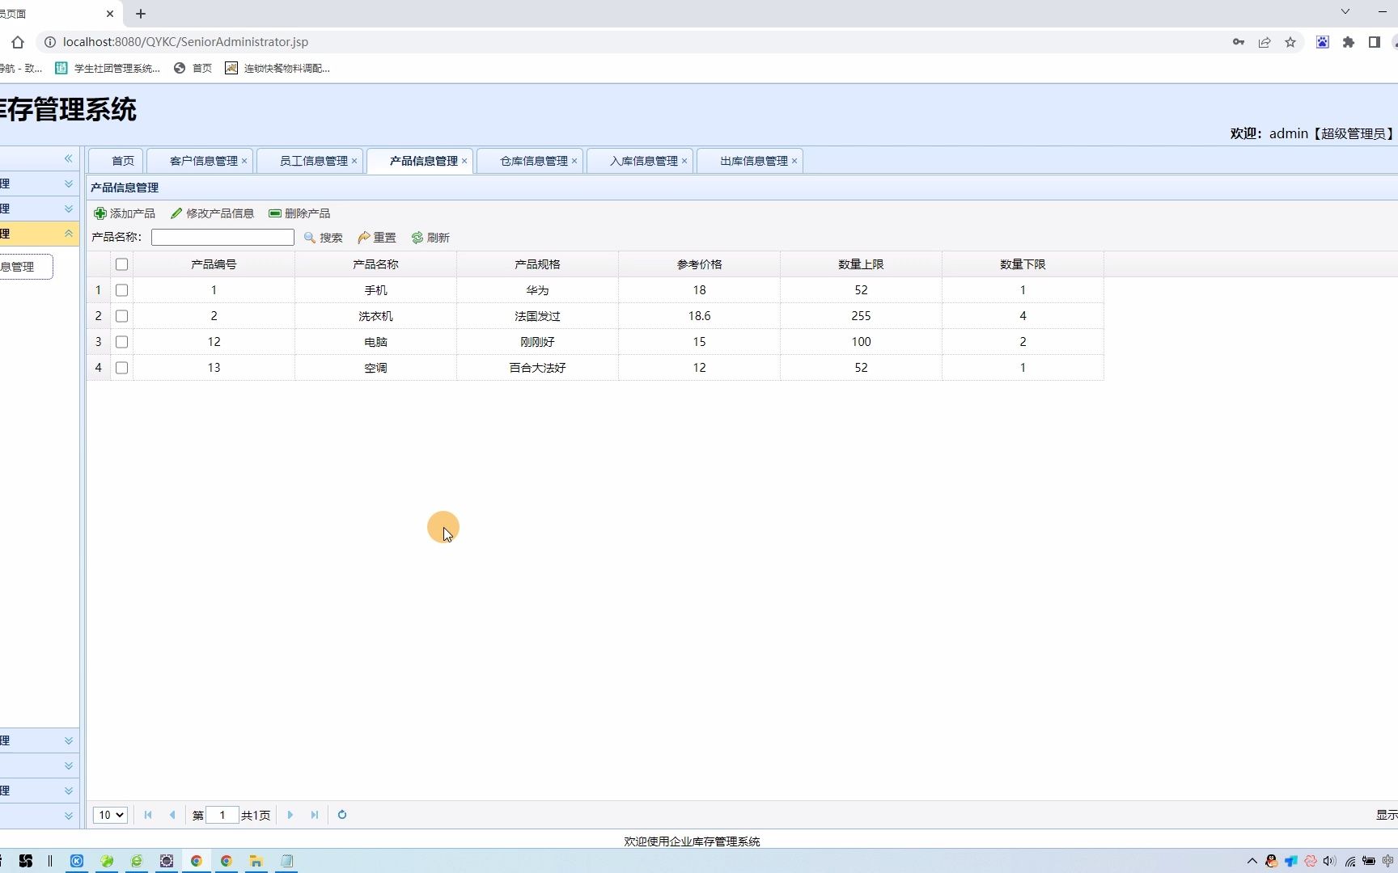Check the 空调 row checkbox
The height and width of the screenshot is (873, 1398).
pos(121,368)
